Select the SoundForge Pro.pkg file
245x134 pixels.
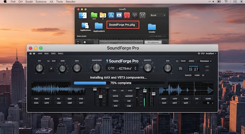point(123,25)
